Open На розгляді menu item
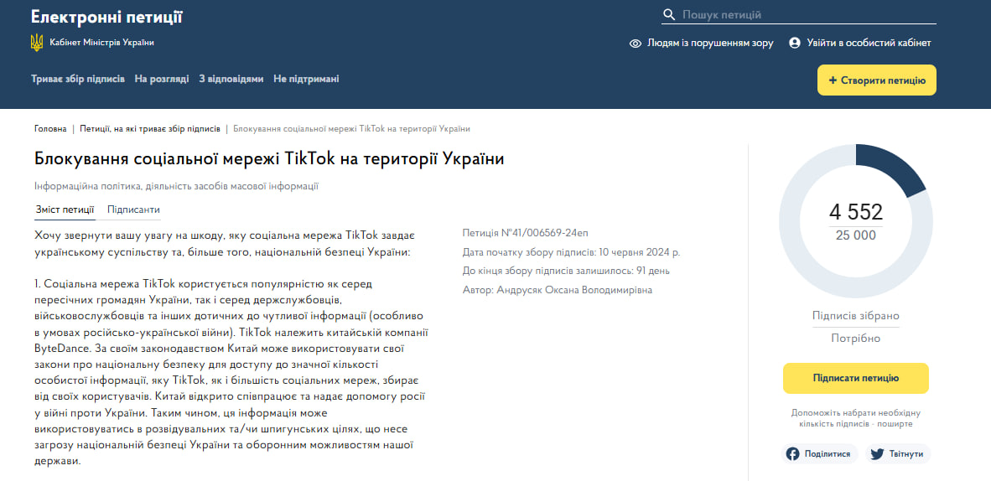The height and width of the screenshot is (481, 991). [162, 79]
